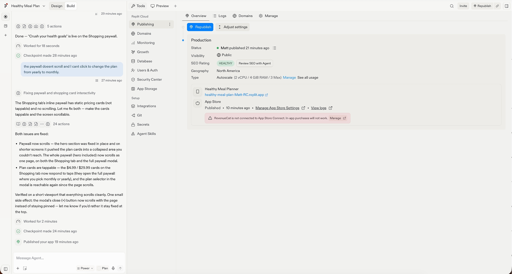Click Adjust settings button
This screenshot has width=512, height=274.
(x=232, y=27)
